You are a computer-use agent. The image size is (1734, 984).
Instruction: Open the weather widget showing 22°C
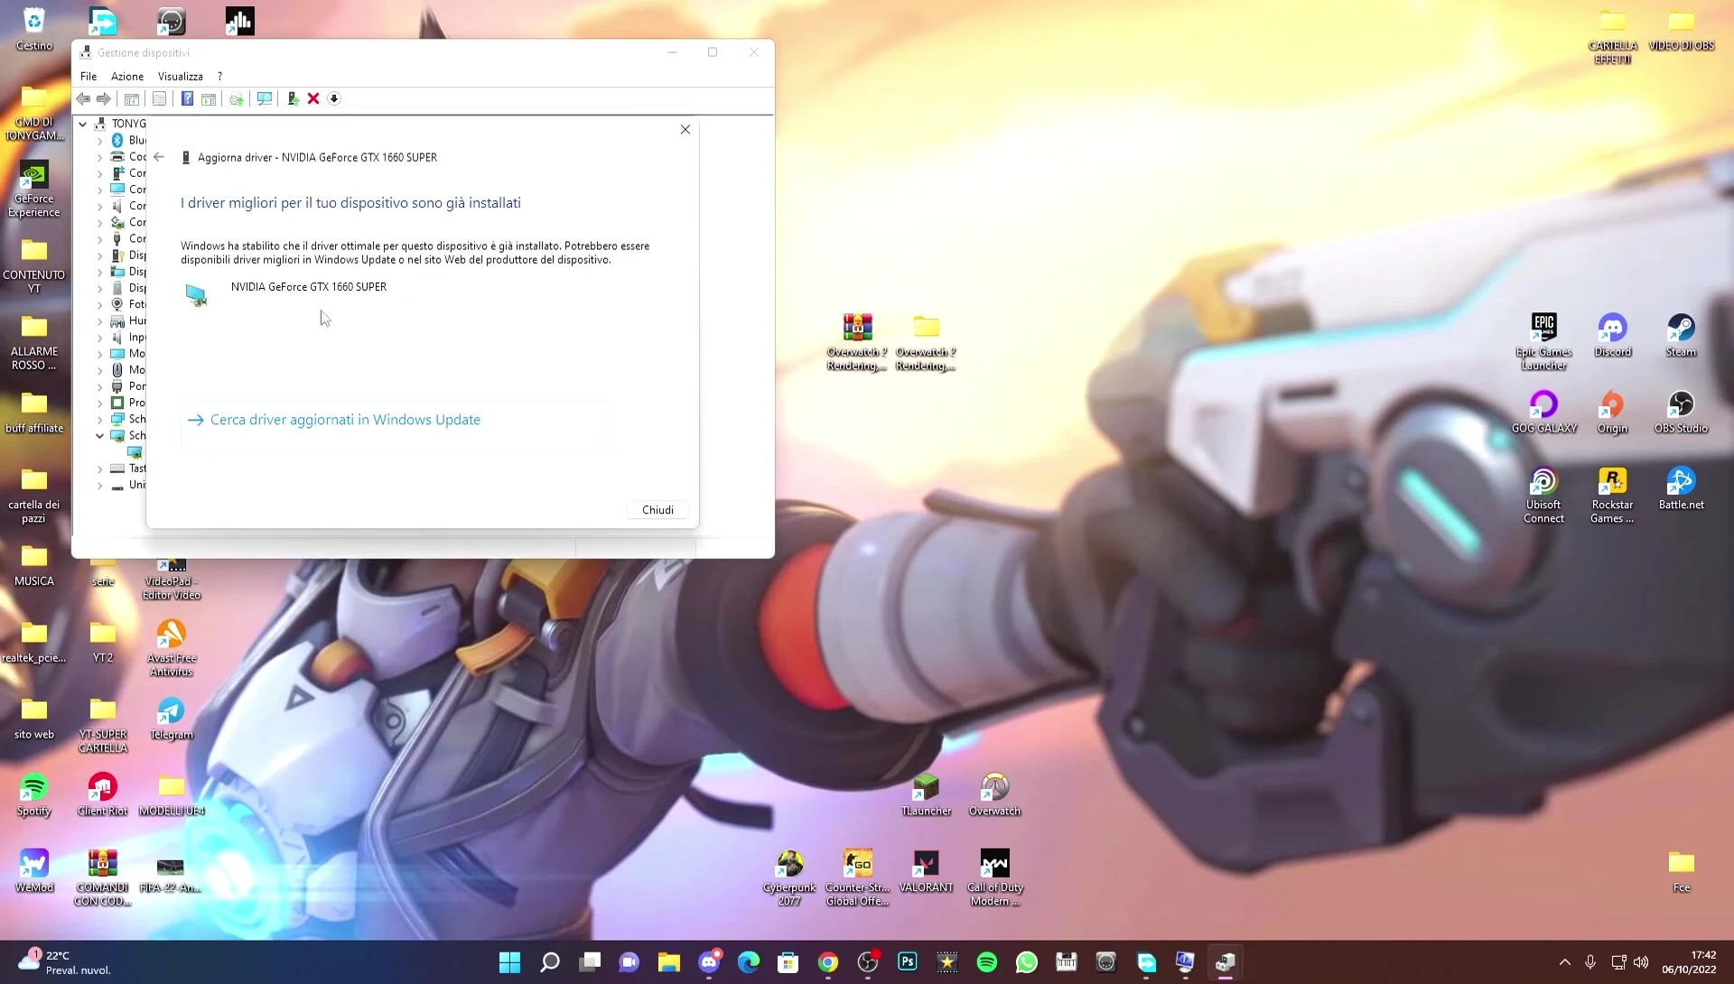(x=65, y=962)
